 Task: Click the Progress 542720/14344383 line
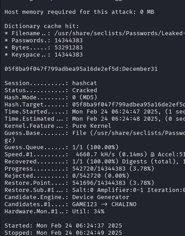pos(79,169)
